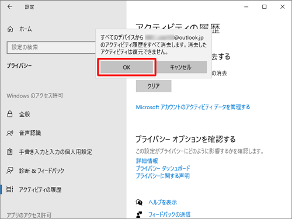Click the クリア button
292x219 pixels.
pyautogui.click(x=154, y=86)
